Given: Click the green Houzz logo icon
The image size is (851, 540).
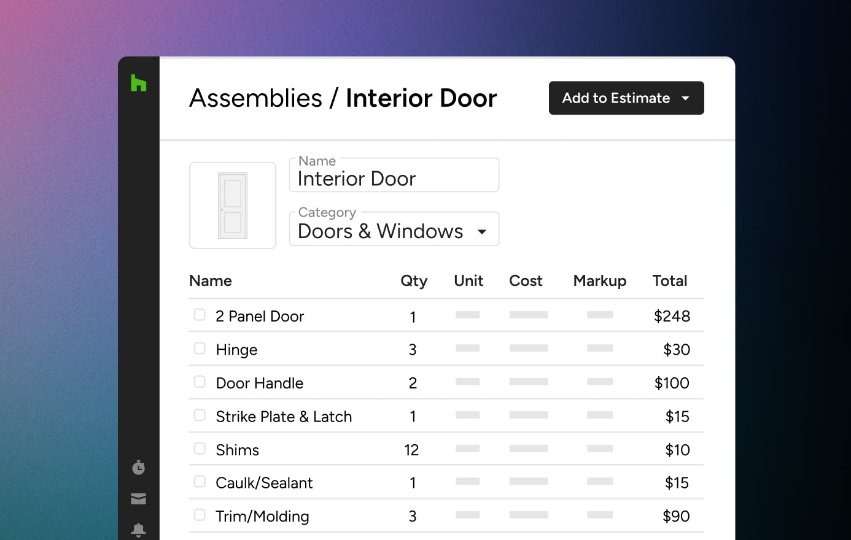Looking at the screenshot, I should coord(139,83).
